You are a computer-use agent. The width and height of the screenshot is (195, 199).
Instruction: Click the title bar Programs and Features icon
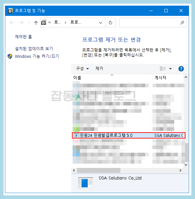[x=10, y=11]
